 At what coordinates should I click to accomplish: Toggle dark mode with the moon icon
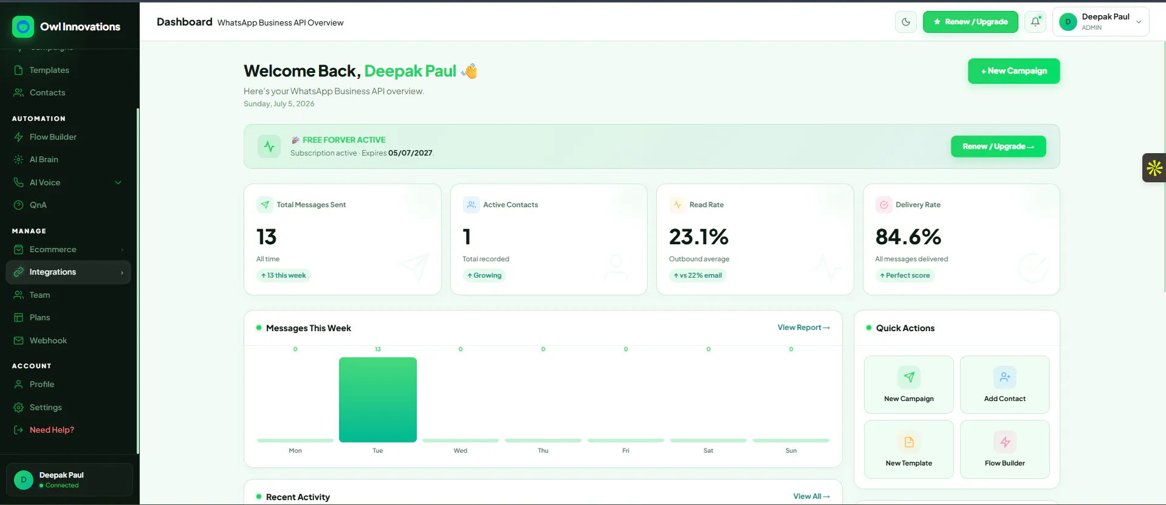pos(906,22)
